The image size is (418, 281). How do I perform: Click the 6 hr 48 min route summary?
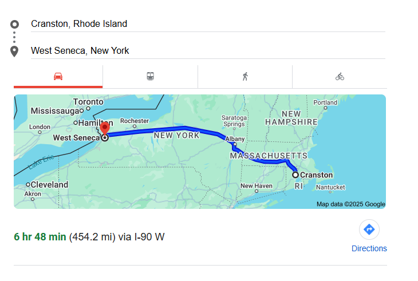(x=40, y=237)
